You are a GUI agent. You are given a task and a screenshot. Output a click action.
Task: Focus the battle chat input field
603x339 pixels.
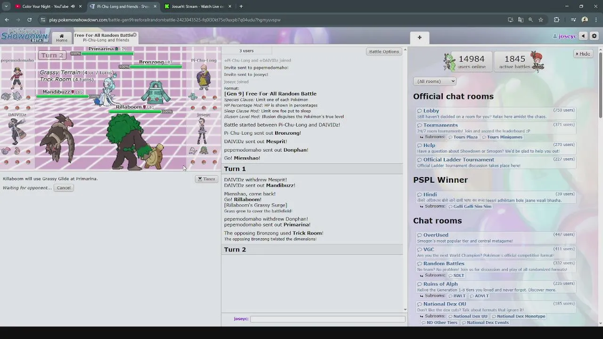click(327, 319)
